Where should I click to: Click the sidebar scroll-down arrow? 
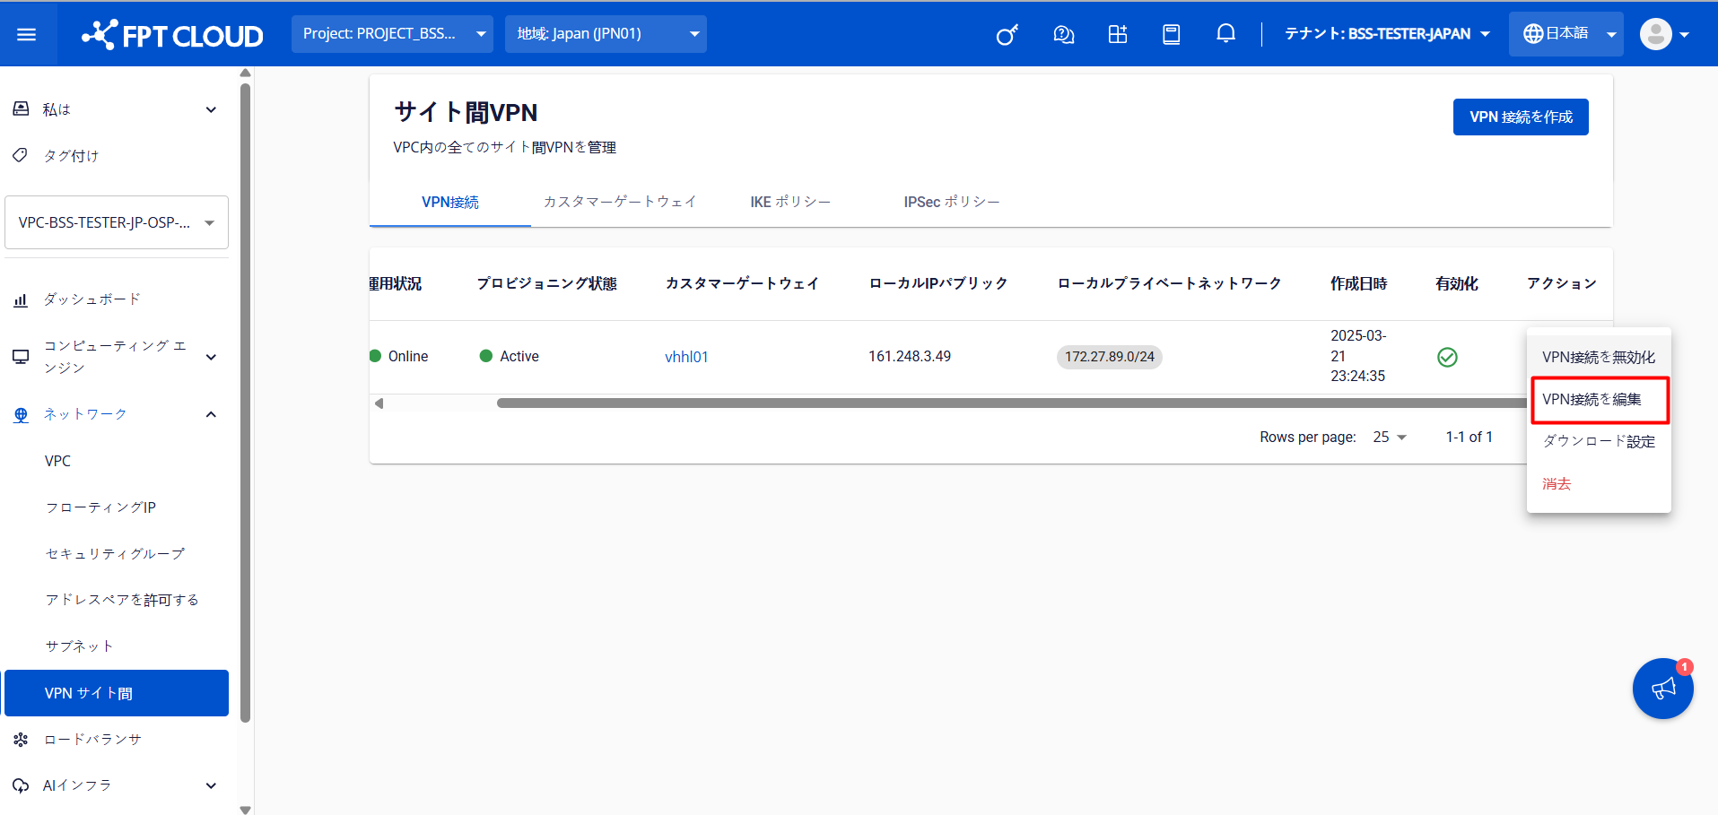point(245,809)
